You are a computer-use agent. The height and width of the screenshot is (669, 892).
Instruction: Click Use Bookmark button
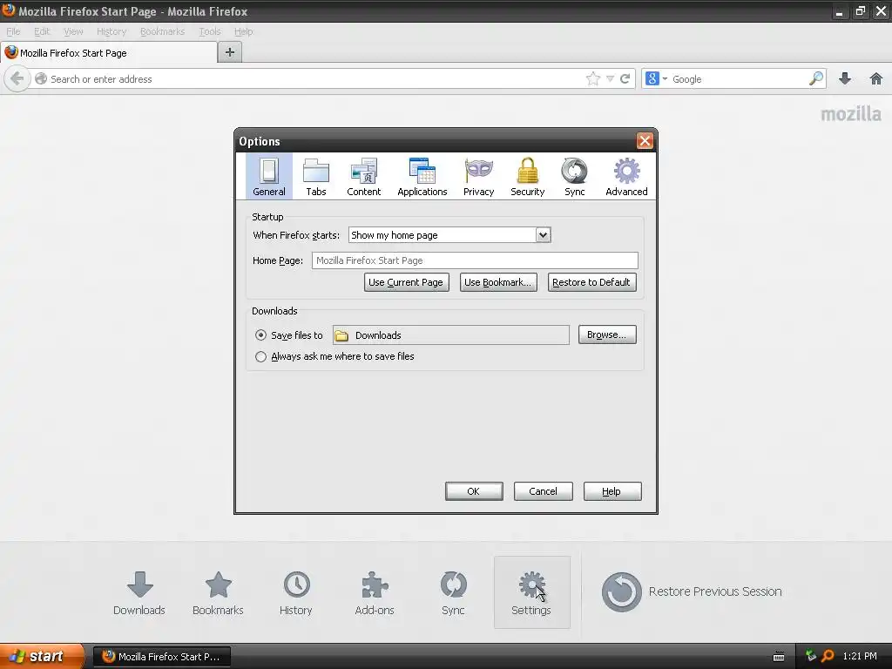click(x=497, y=282)
